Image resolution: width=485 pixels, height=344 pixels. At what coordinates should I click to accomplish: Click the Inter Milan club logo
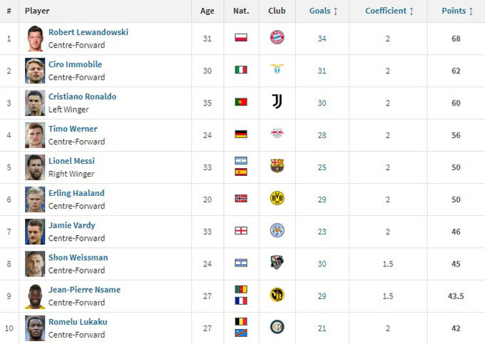(x=277, y=327)
